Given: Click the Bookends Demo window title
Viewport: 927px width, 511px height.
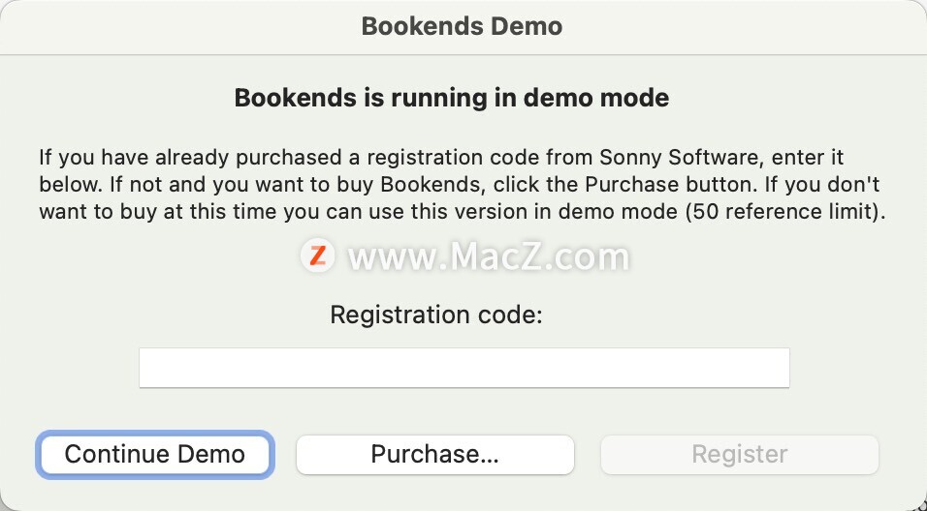Looking at the screenshot, I should click(462, 26).
